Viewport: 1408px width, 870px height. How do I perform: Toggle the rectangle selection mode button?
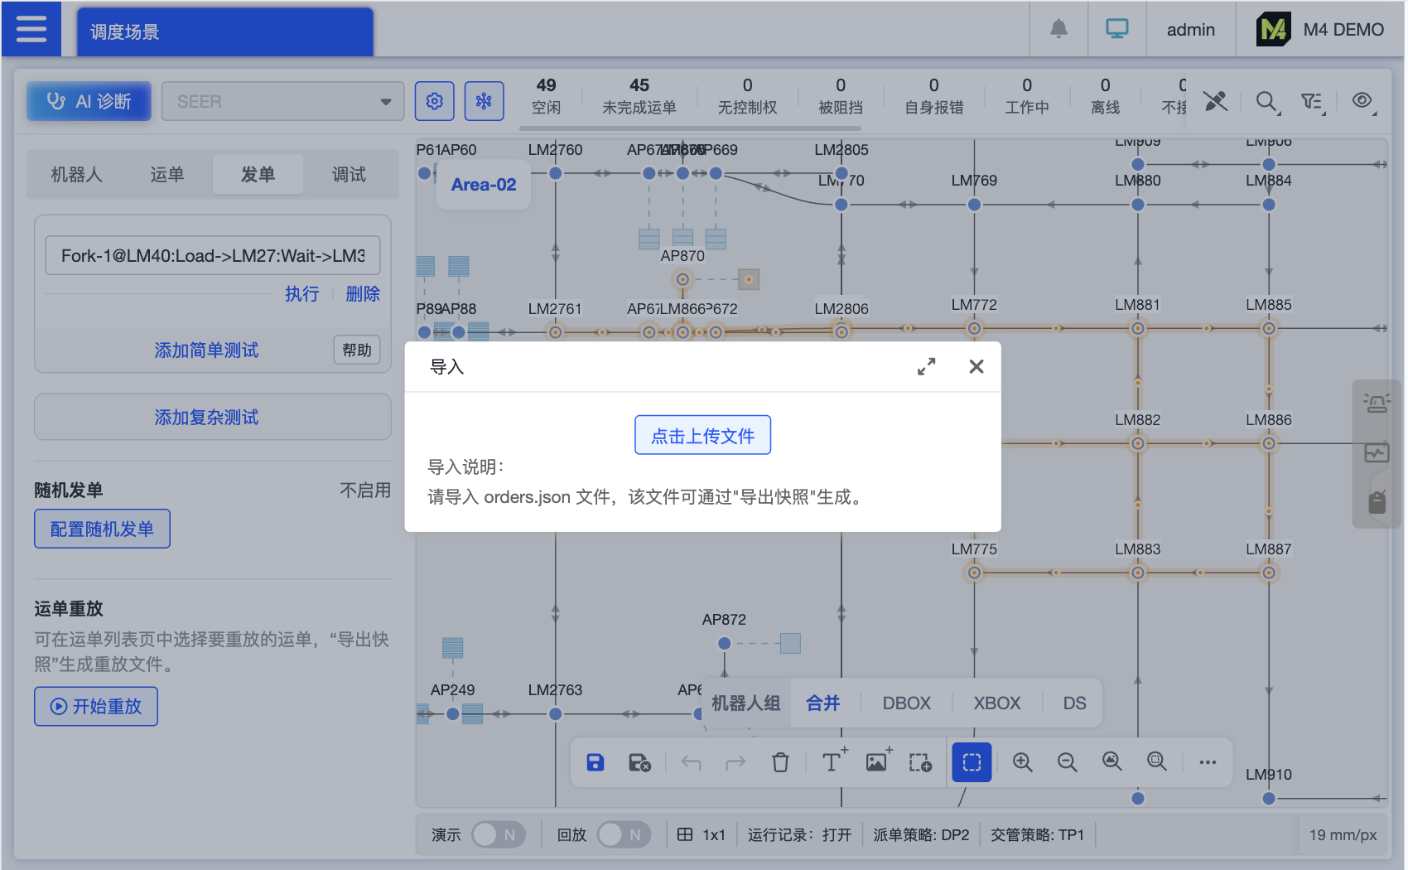click(971, 762)
